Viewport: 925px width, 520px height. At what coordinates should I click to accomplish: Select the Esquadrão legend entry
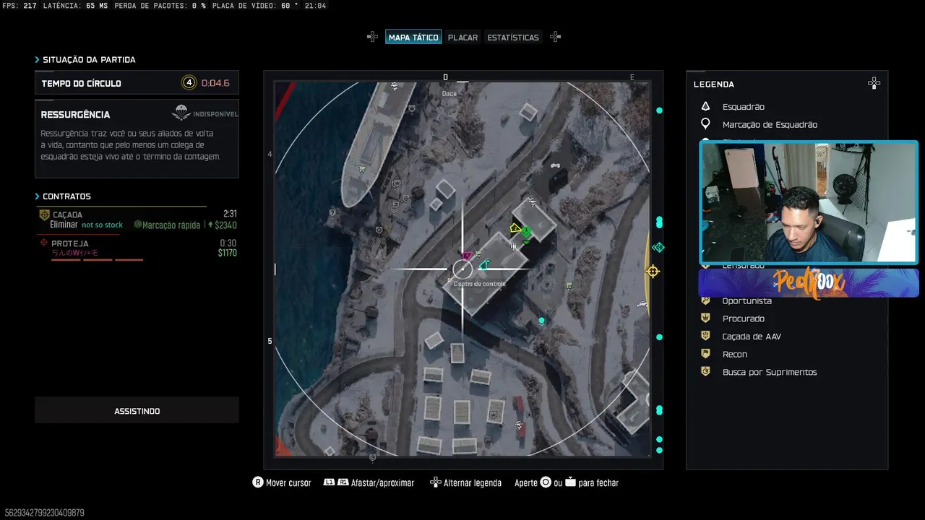coord(743,107)
